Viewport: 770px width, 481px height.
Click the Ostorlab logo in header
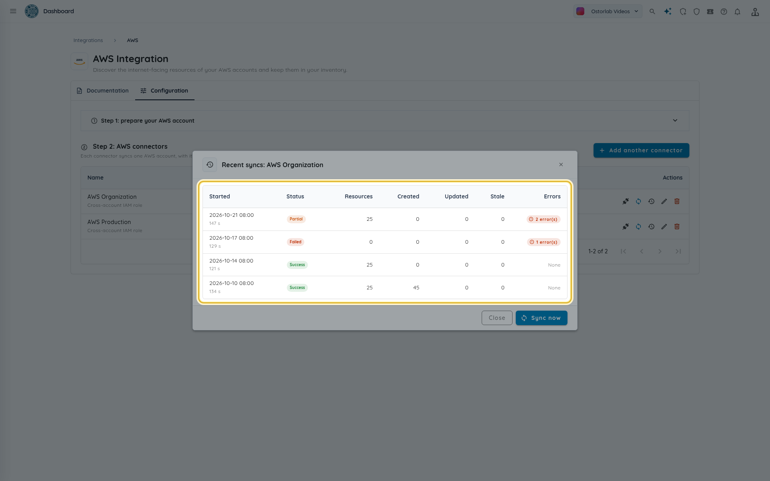(32, 11)
